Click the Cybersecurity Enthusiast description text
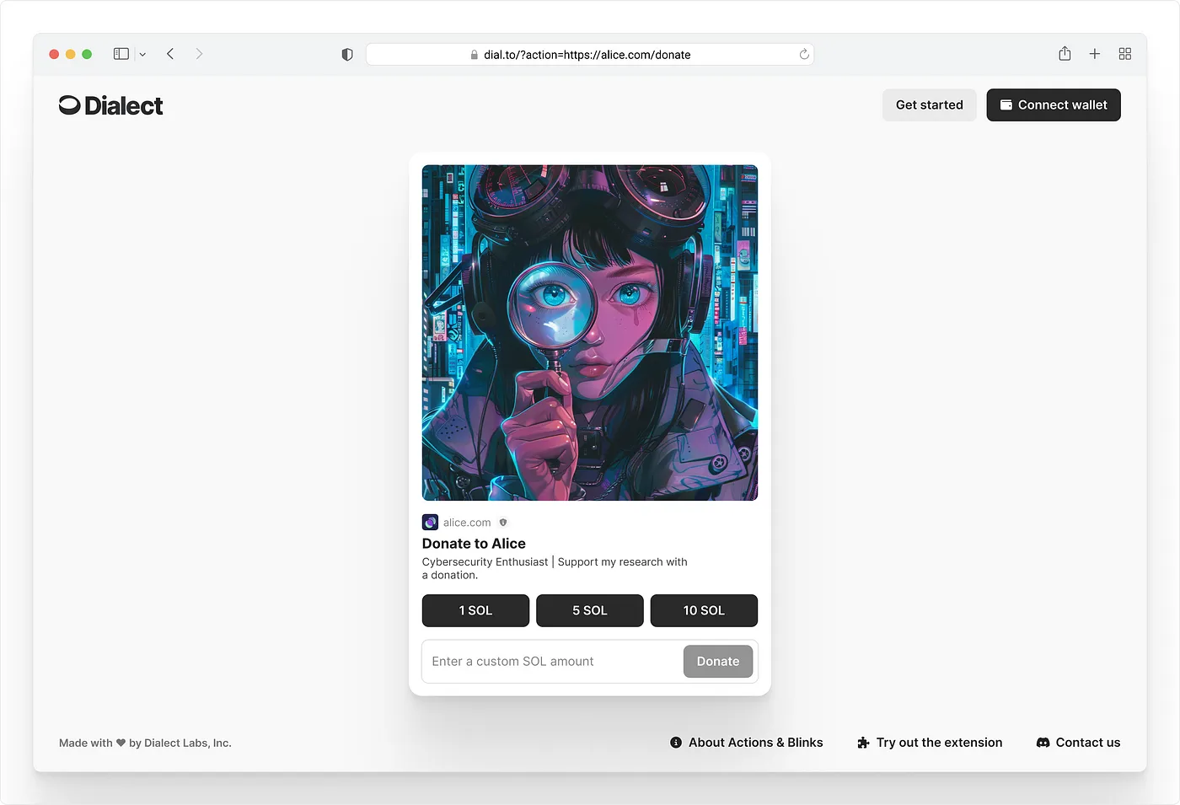 coord(555,568)
